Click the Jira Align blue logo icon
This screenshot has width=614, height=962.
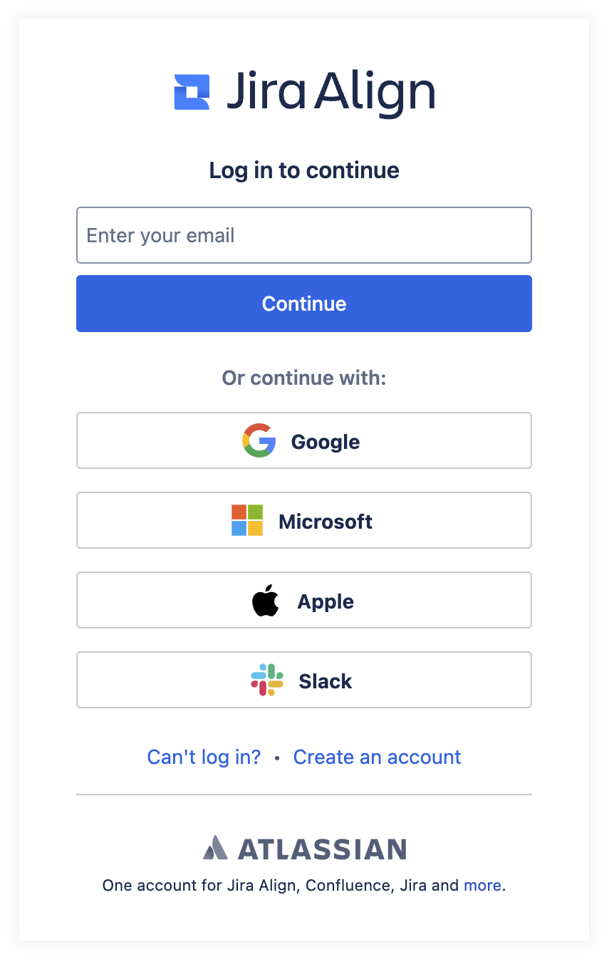192,92
